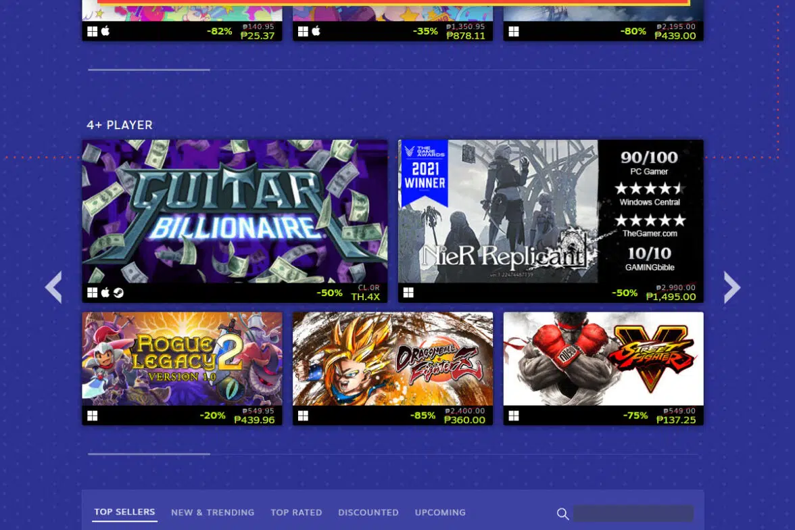The width and height of the screenshot is (795, 530).
Task: Switch to the Upcoming tab
Action: click(440, 512)
